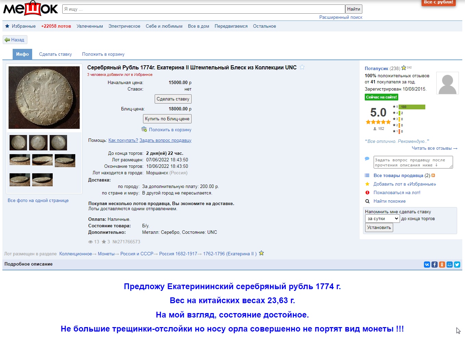The width and height of the screenshot is (465, 337).
Task: Switch to the Сделать ставку tab
Action: click(55, 54)
